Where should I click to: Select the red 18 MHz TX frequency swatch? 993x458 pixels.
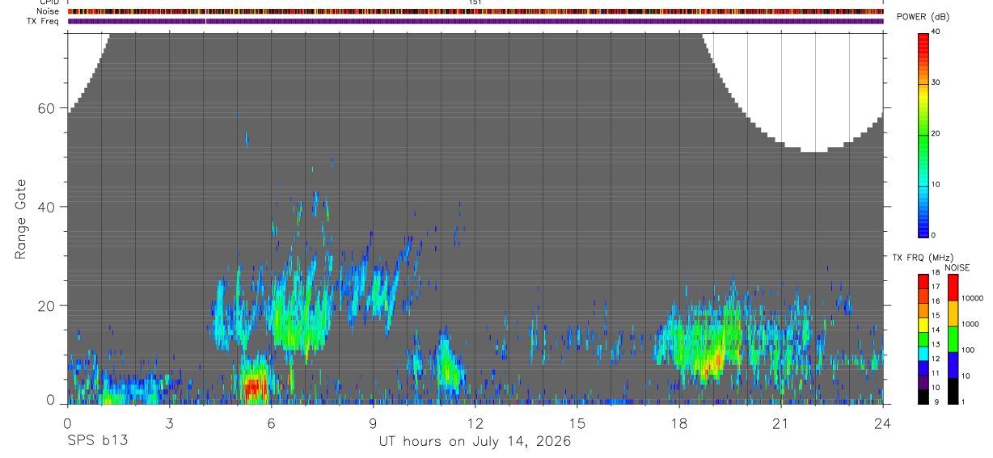[923, 281]
